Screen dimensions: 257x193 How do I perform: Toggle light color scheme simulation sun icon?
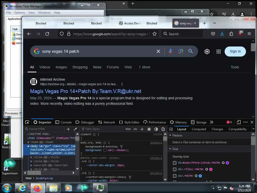coord(149,129)
